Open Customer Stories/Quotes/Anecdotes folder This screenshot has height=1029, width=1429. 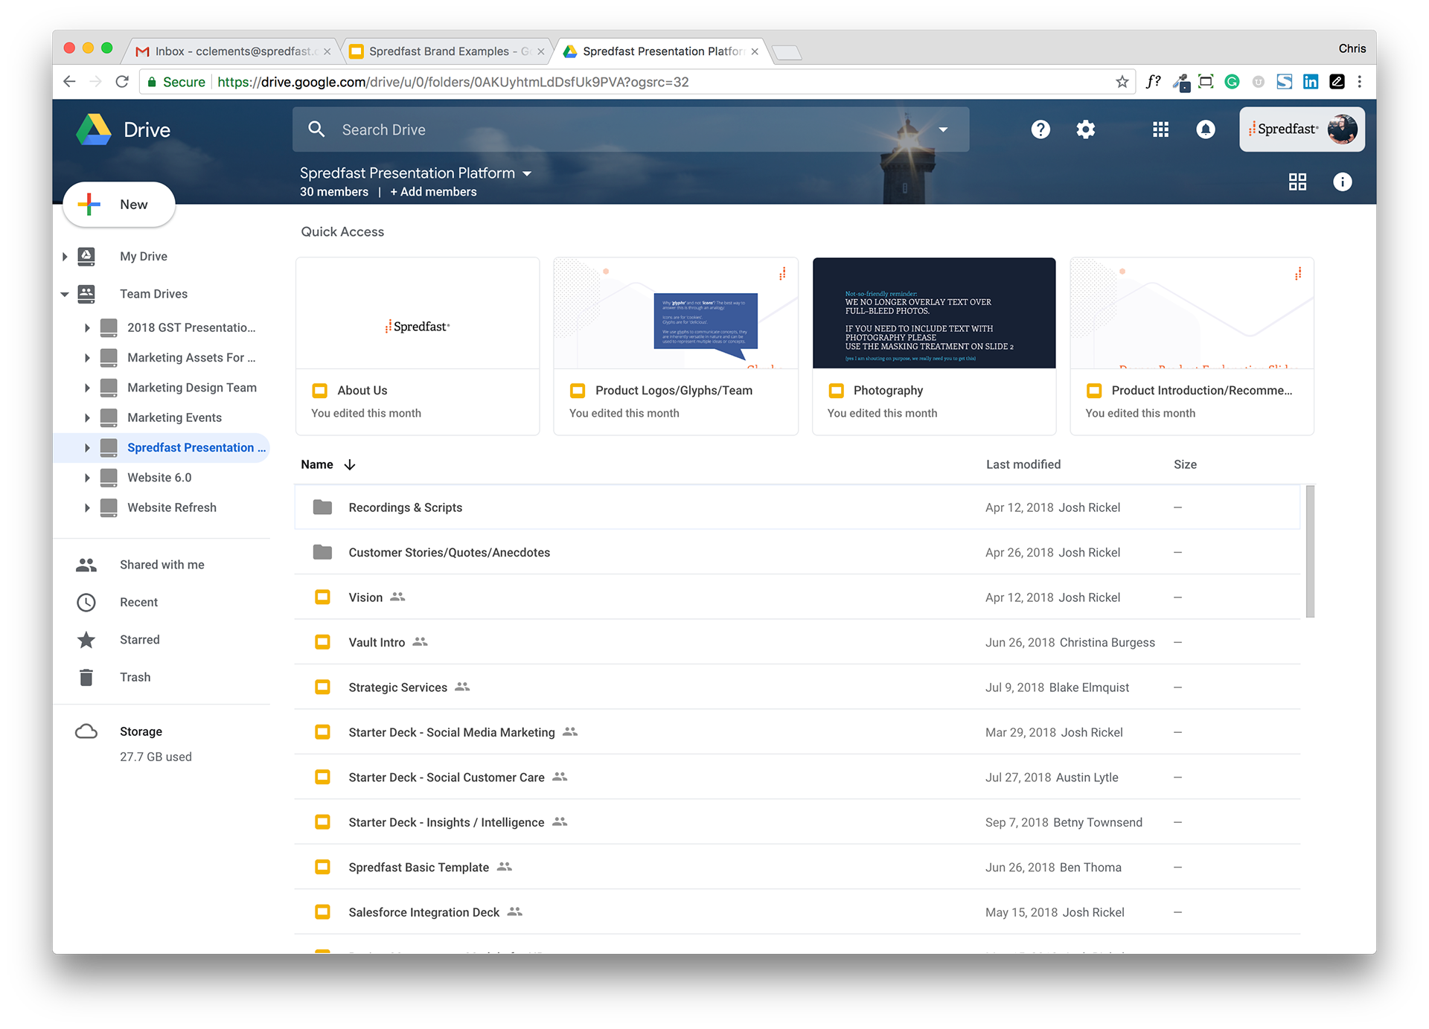(x=797, y=552)
